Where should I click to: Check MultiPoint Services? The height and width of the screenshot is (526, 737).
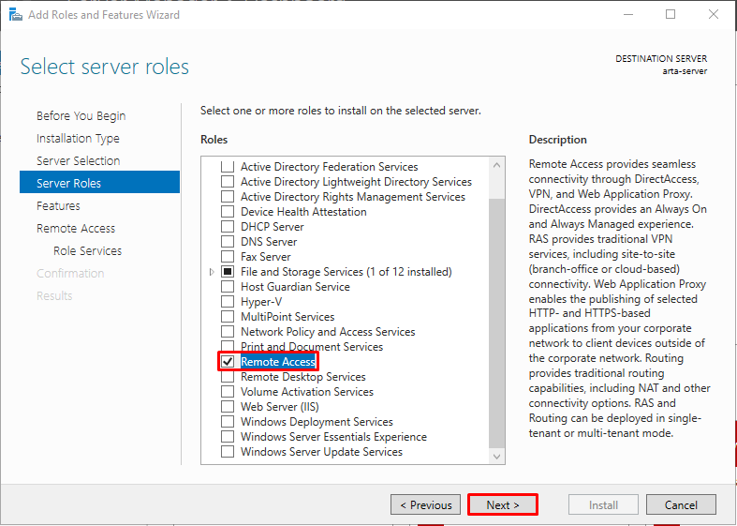pyautogui.click(x=228, y=317)
